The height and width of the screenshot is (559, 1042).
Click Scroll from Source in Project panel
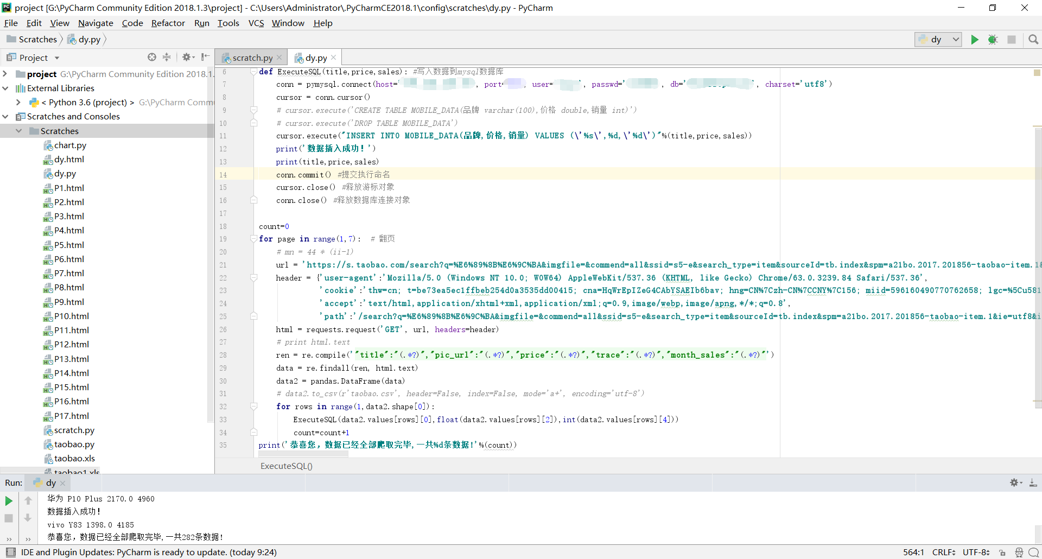(152, 57)
